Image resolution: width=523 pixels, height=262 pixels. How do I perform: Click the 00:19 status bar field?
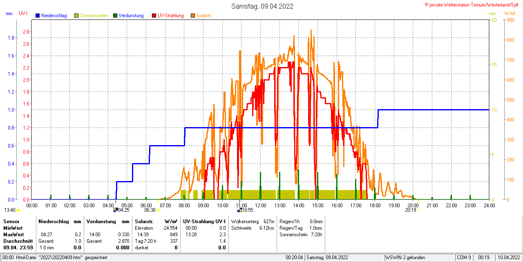(x=484, y=258)
